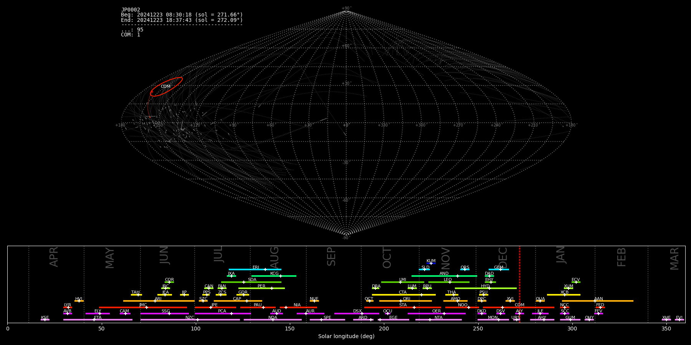Click the green AND shower bar
The width and height of the screenshot is (691, 345).
click(444, 276)
